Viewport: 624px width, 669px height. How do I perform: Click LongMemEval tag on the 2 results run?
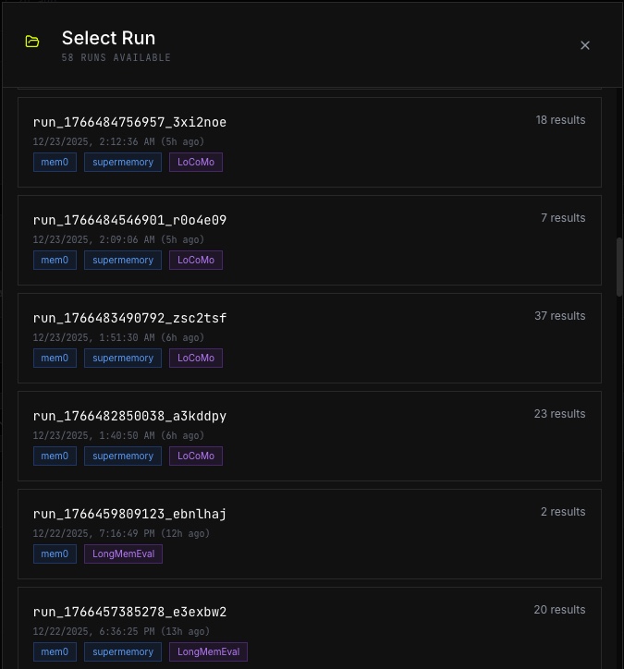click(x=123, y=553)
